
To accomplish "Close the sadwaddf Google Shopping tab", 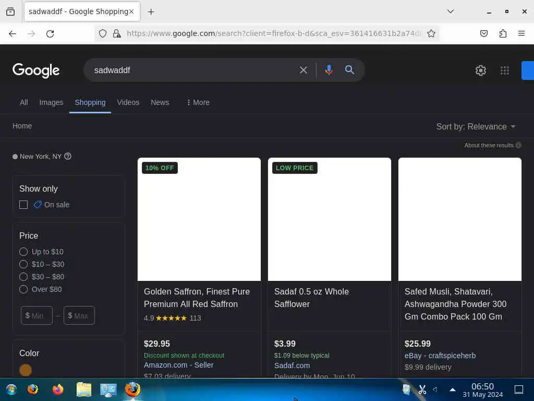I will tap(131, 11).
